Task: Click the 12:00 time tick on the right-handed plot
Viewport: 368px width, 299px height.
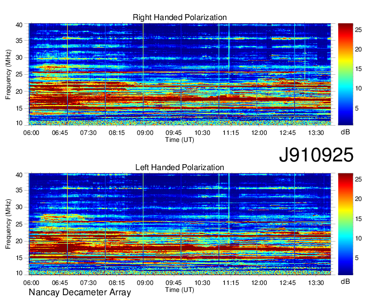Action: pyautogui.click(x=259, y=133)
